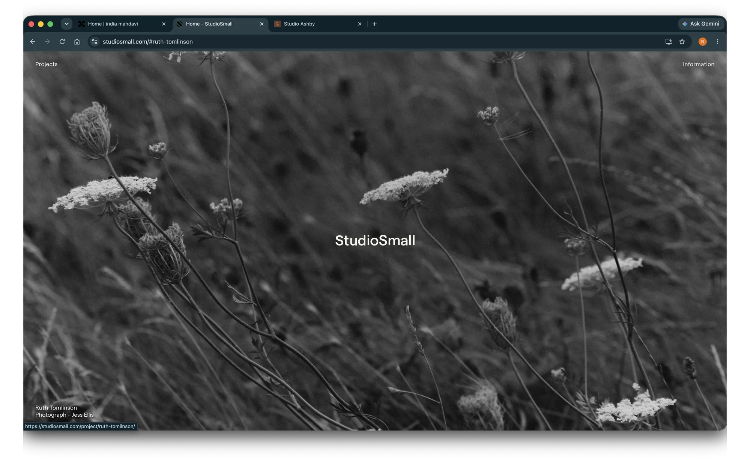Close the india mahdavi tab
Screen dimensions: 750x461
click(x=164, y=24)
